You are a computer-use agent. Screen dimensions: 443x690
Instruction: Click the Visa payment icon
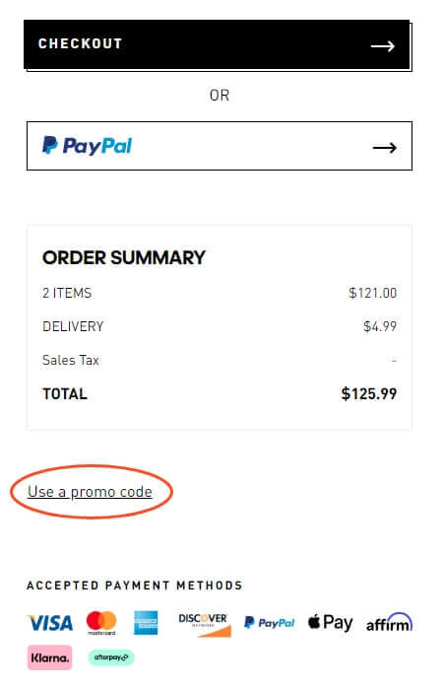(50, 623)
